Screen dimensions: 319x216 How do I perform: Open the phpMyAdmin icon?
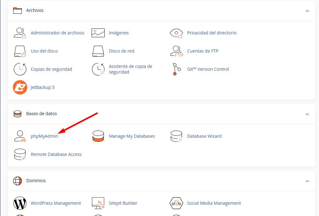coord(20,136)
